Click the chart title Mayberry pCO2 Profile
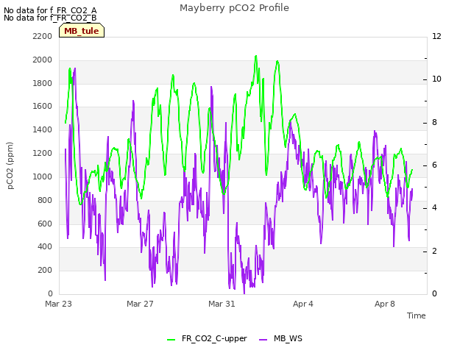The width and height of the screenshot is (471, 353). click(234, 8)
